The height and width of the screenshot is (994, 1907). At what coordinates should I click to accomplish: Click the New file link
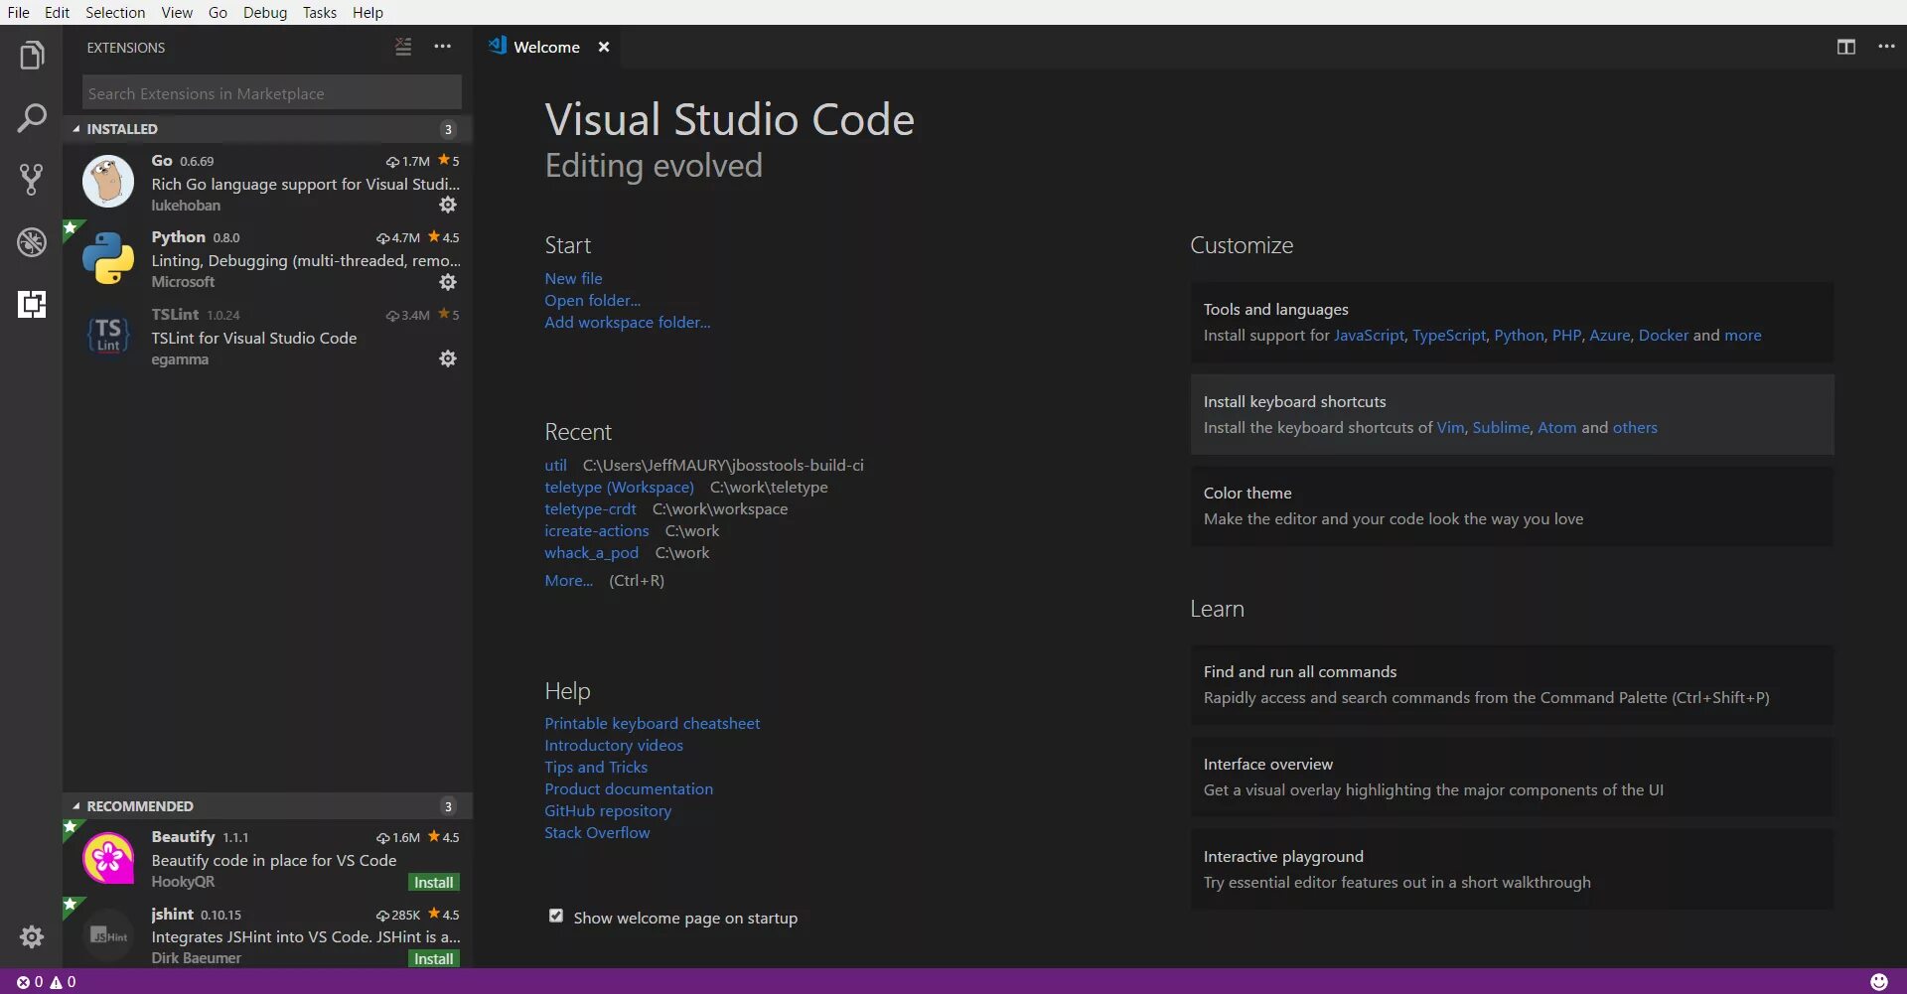(573, 278)
